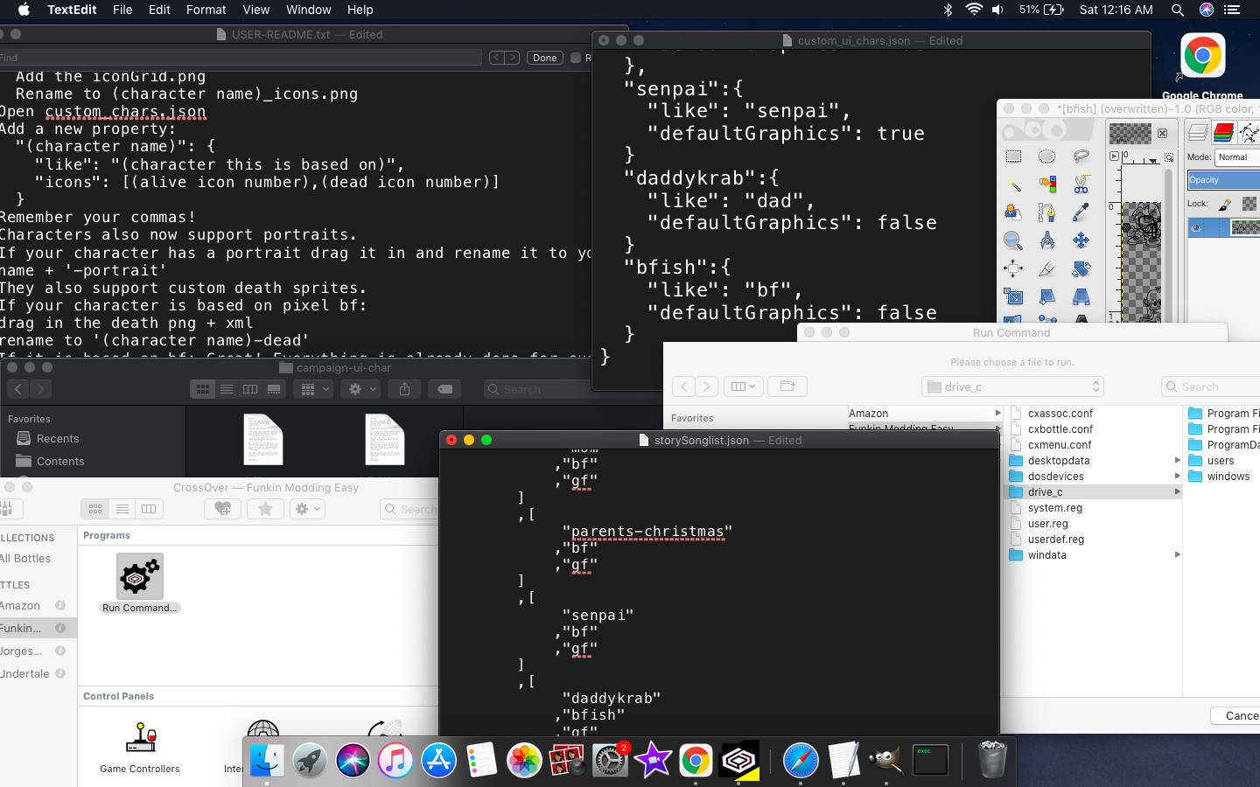The width and height of the screenshot is (1260, 787).
Task: Select the blue Move tool arrows
Action: pos(1081,240)
